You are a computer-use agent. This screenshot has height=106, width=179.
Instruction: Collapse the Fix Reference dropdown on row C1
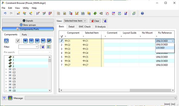pos(173,41)
